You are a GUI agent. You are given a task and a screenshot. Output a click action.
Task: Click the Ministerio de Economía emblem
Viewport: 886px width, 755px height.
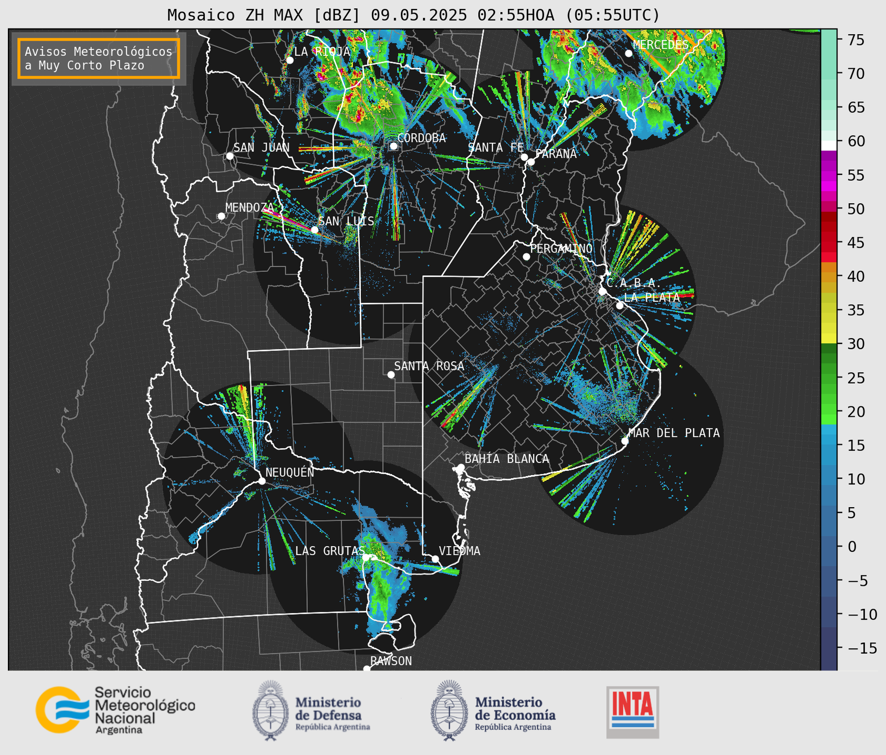(449, 711)
